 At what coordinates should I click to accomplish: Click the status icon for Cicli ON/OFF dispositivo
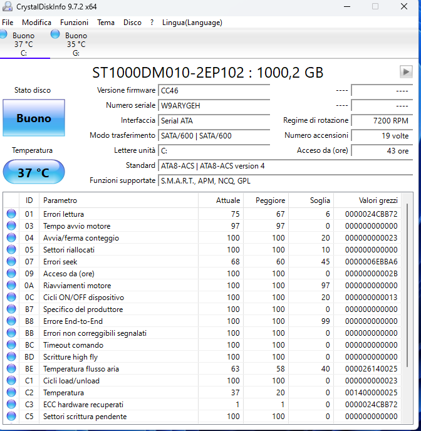pyautogui.click(x=11, y=297)
